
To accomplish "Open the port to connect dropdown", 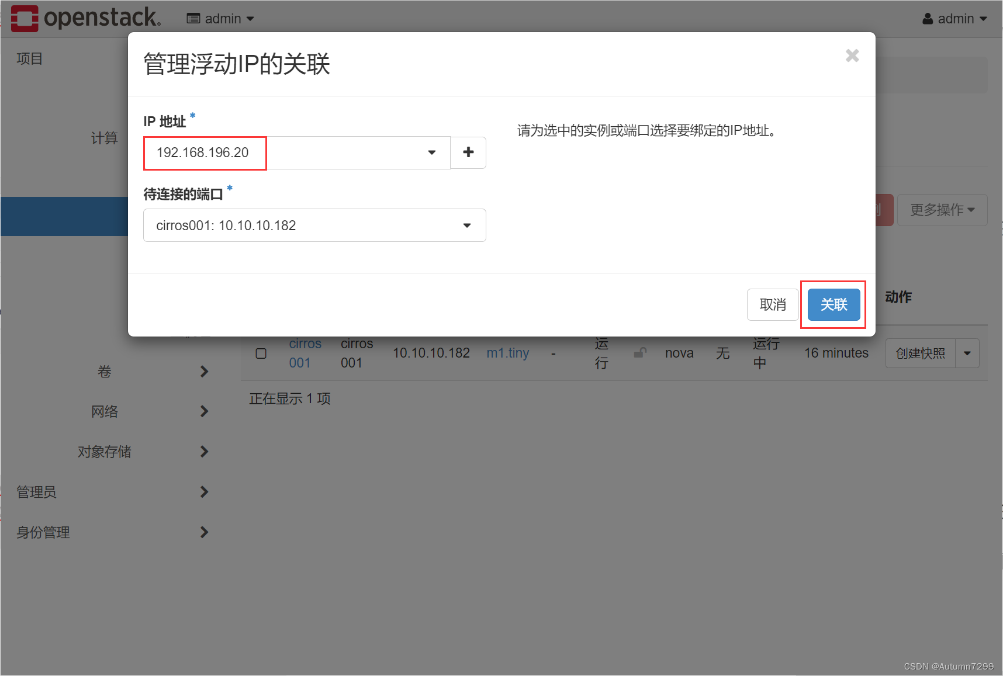I will pyautogui.click(x=314, y=226).
